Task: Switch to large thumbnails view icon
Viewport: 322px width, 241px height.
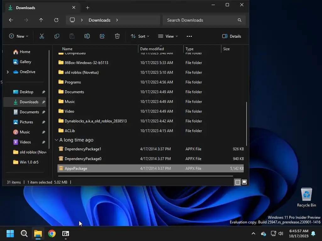Action: [244, 182]
